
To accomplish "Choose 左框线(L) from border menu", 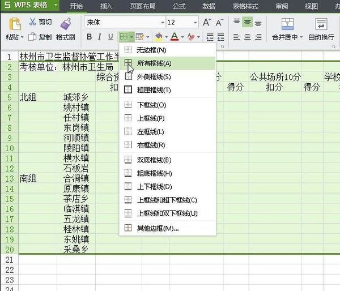I will click(167, 131).
